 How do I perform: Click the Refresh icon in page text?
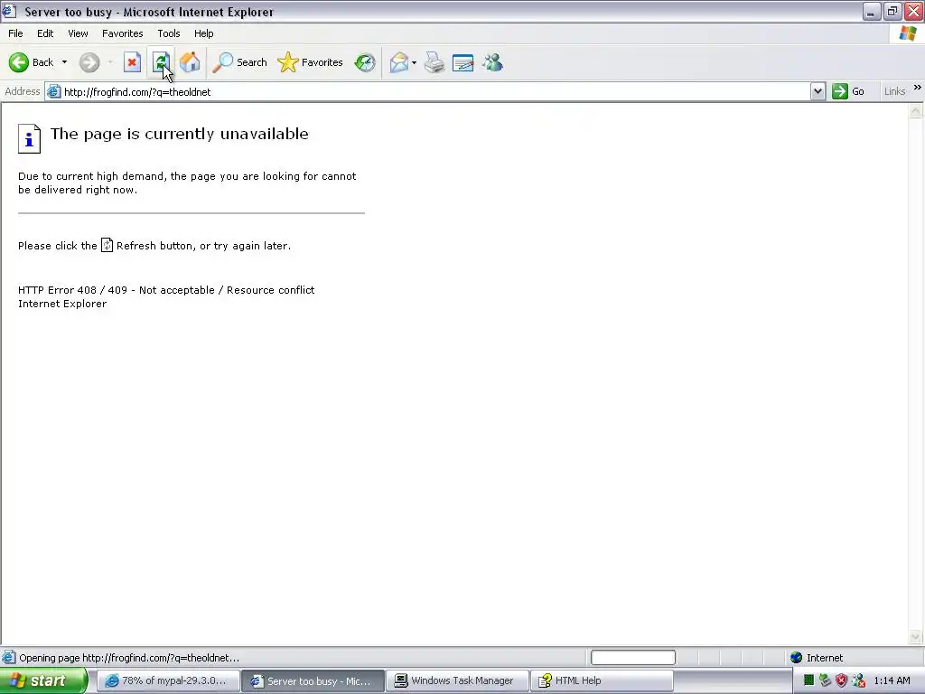pyautogui.click(x=107, y=245)
